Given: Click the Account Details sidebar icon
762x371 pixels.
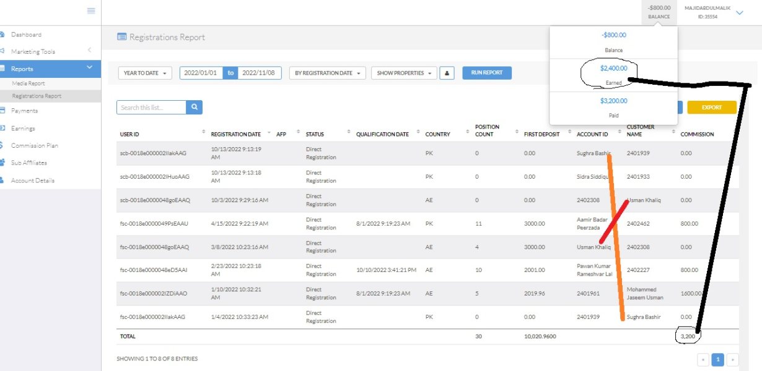Looking at the screenshot, I should point(2,181).
